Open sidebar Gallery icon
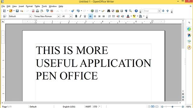 [x=189, y=41]
